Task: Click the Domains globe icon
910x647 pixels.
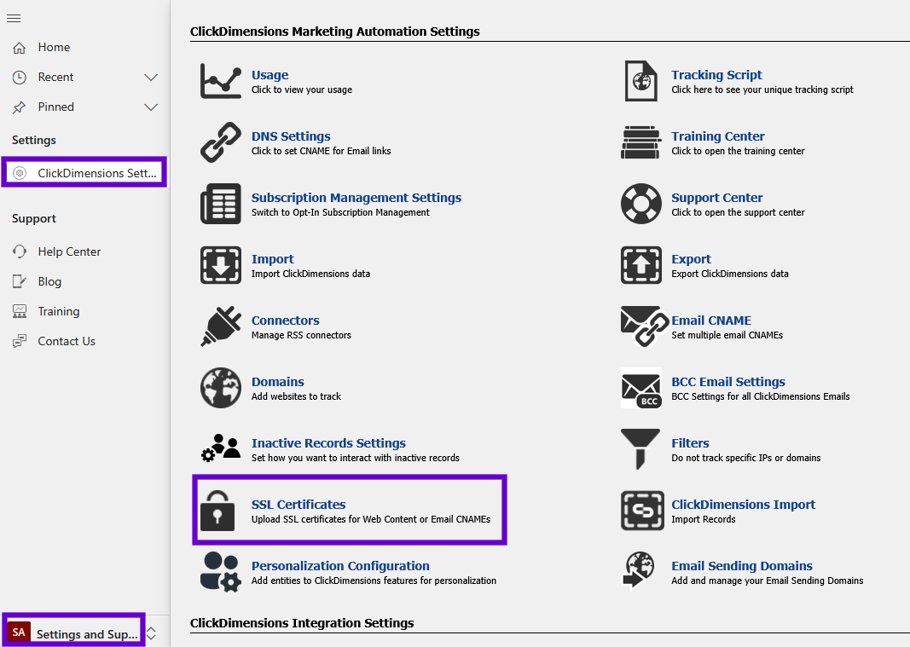Action: pyautogui.click(x=221, y=388)
